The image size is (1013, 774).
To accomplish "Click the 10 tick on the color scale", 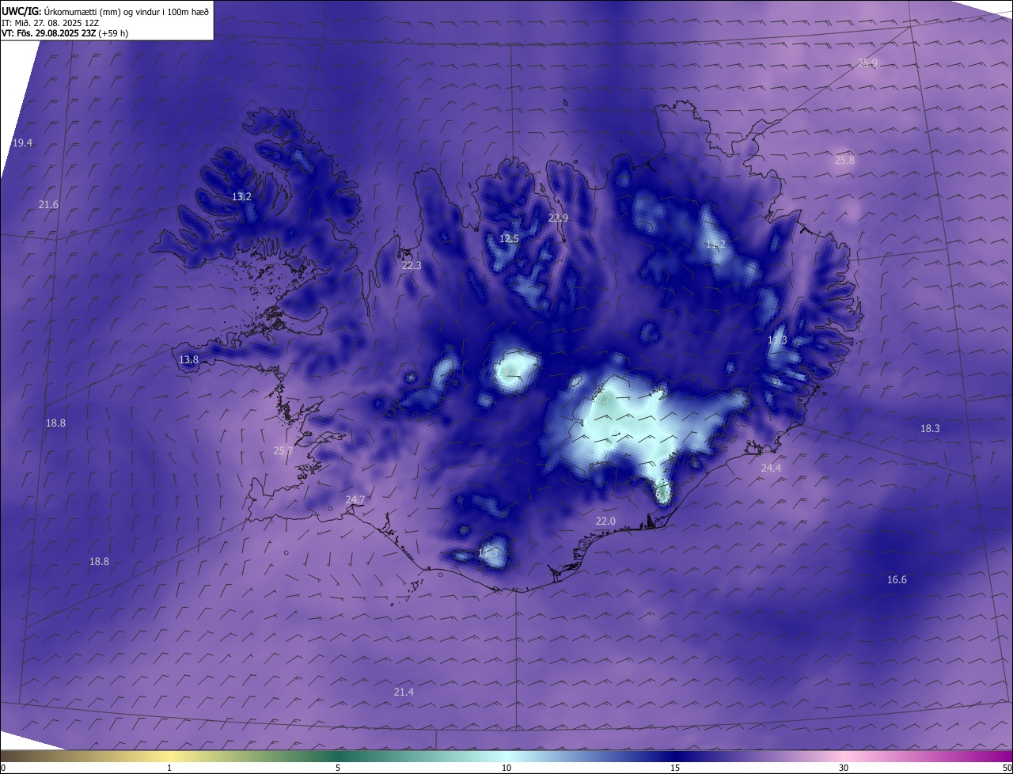I will coord(506,768).
